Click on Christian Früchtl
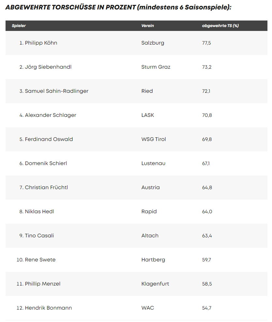This screenshot has width=272, height=322. (46, 187)
